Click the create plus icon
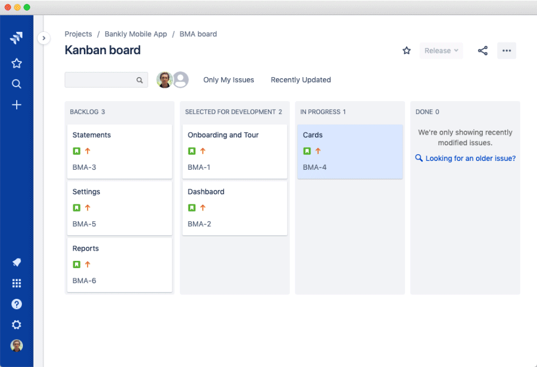 pyautogui.click(x=16, y=104)
